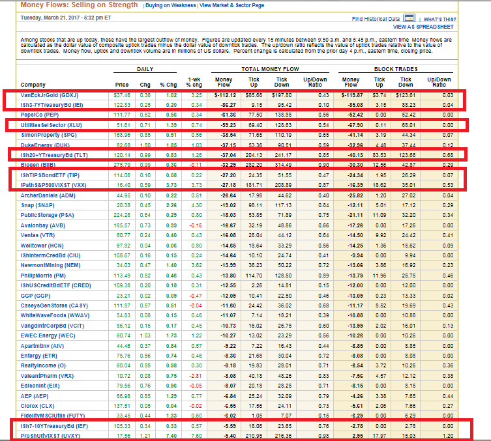The width and height of the screenshot is (491, 441).
Task: Click the Find Historical Data link
Action: coord(376,20)
